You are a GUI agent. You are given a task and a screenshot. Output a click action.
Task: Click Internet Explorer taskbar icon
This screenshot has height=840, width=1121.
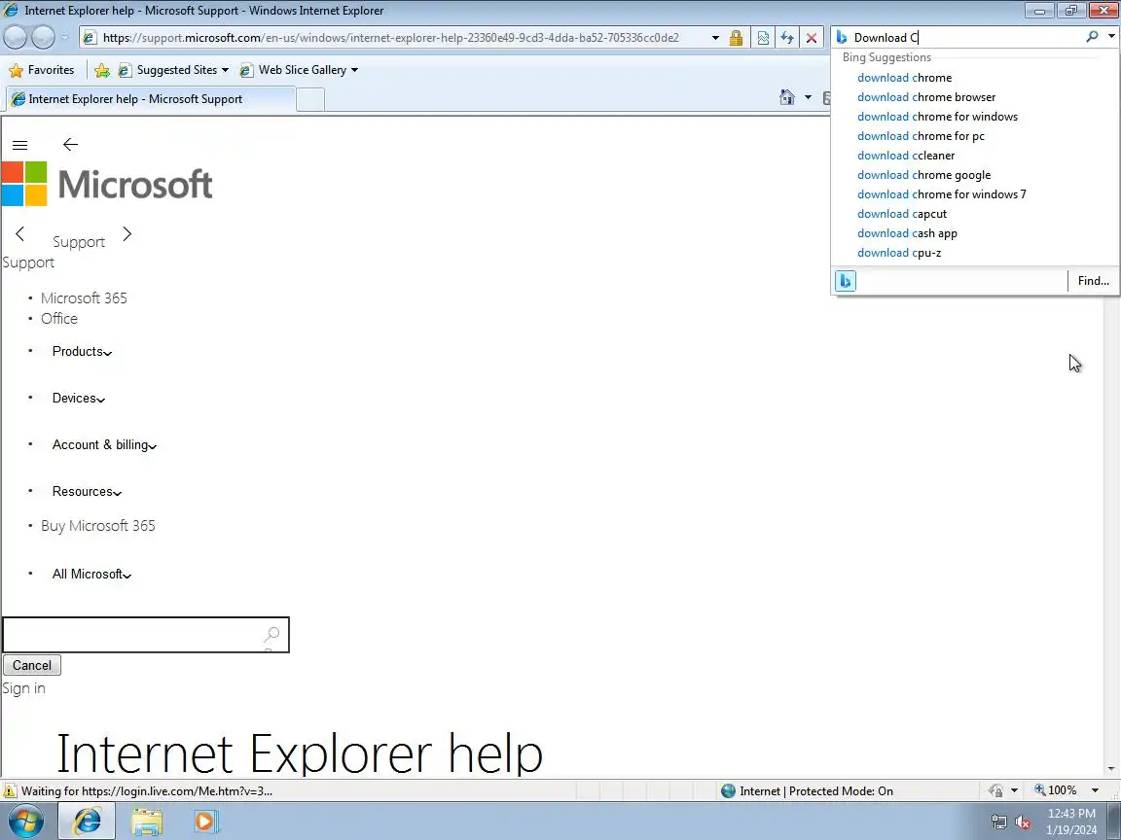pos(87,821)
